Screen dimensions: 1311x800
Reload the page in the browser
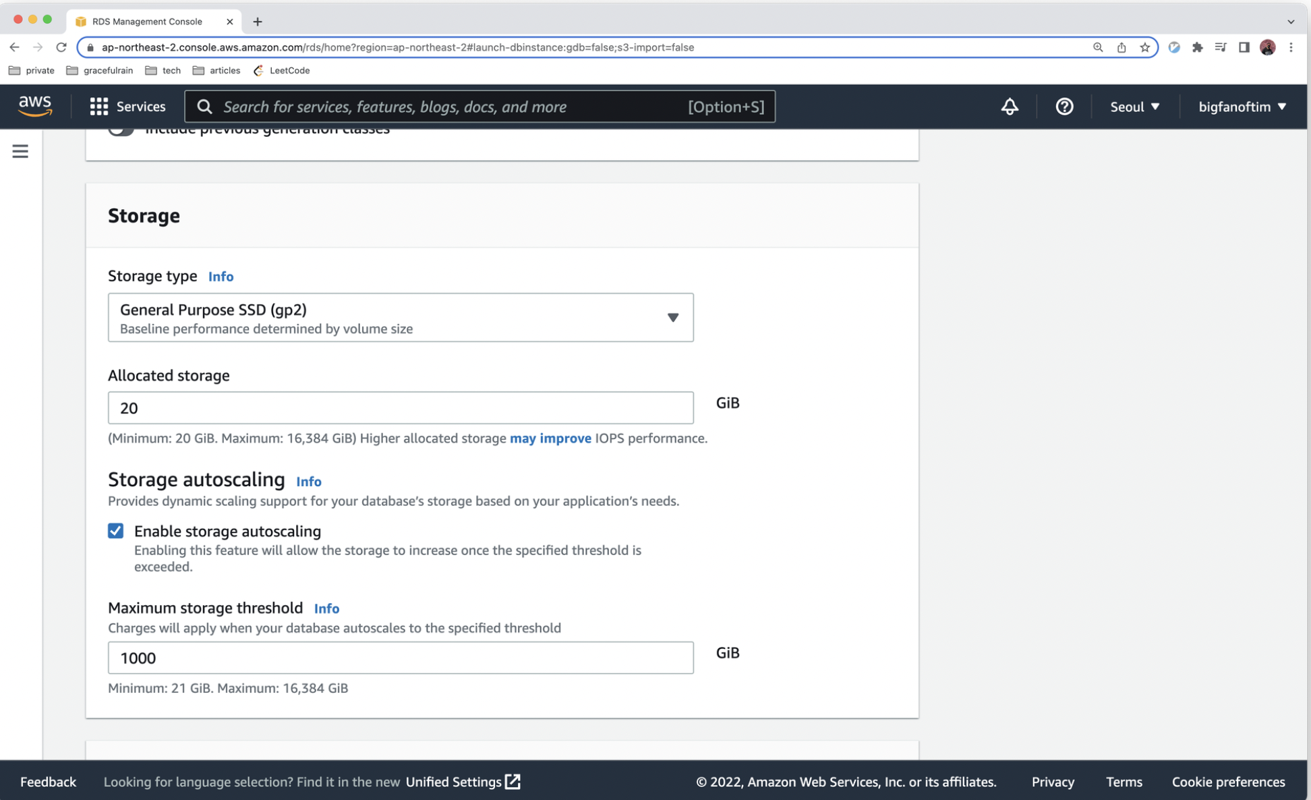tap(61, 47)
